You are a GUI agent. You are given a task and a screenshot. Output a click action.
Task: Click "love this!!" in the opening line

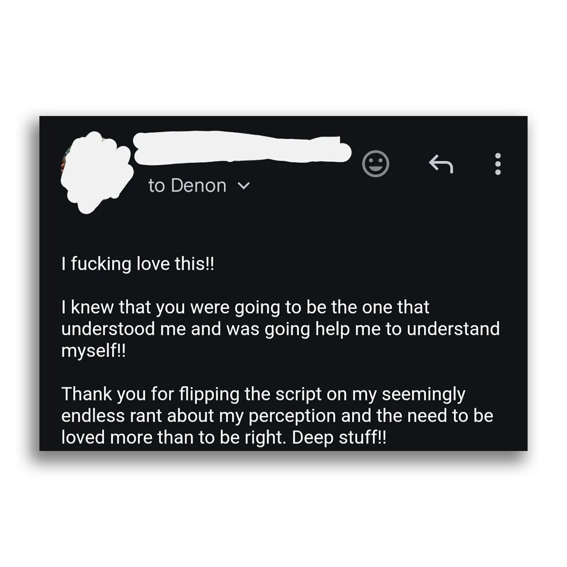(x=176, y=264)
